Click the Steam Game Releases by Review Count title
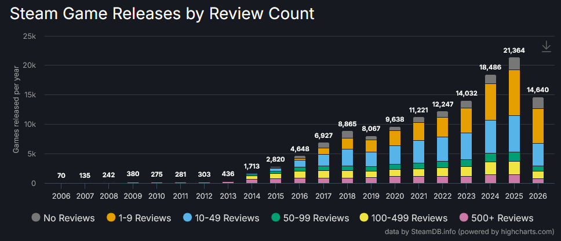This screenshot has width=561, height=241. click(162, 13)
